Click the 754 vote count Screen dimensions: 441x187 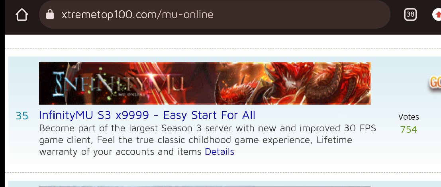(408, 129)
